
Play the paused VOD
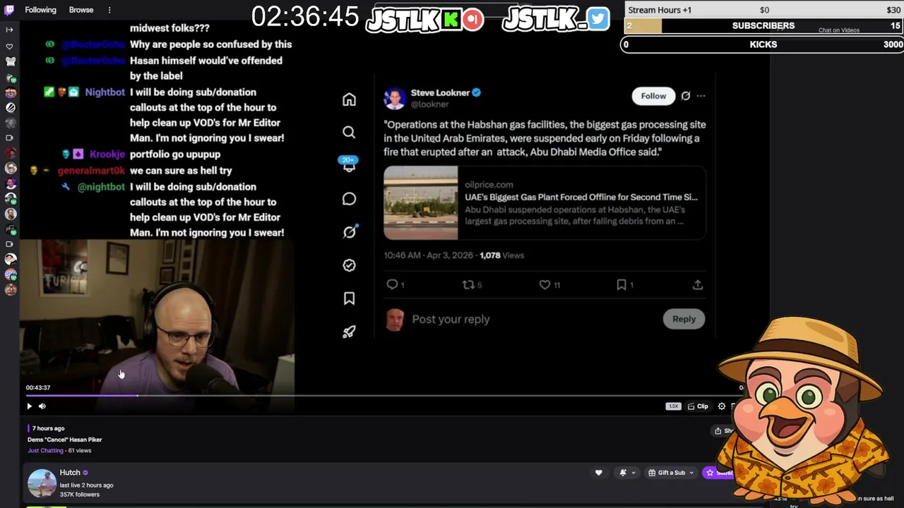[29, 406]
